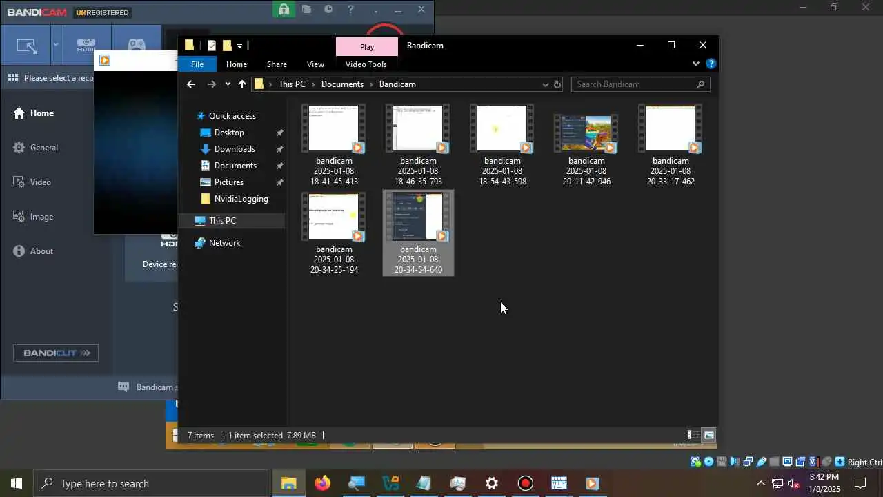Image resolution: width=883 pixels, height=497 pixels.
Task: Click the taskbar search box
Action: click(152, 483)
